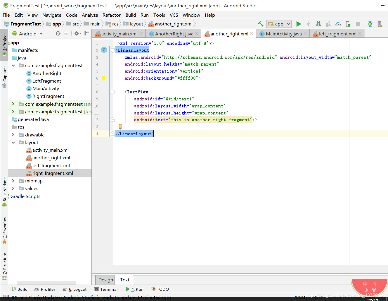This screenshot has width=388, height=301.
Task: Expand com.example.fragmenttest (test) package
Action: [x=13, y=112]
